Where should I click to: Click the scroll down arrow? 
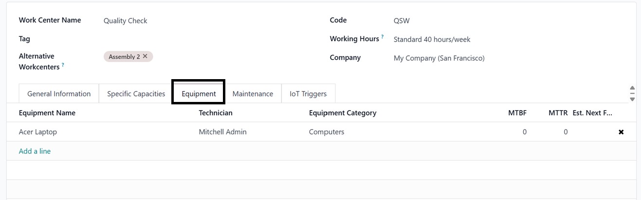tap(632, 99)
